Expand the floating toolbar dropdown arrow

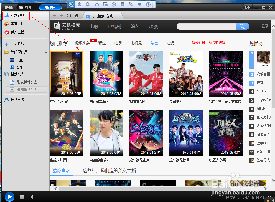tap(154, 4)
